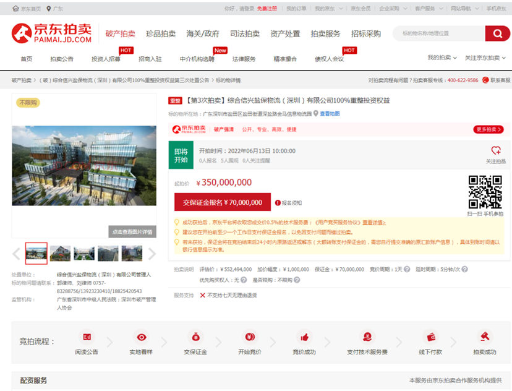512x391 pixels.
Task: Click the help icon beside 竞价周期
Action: (407, 269)
